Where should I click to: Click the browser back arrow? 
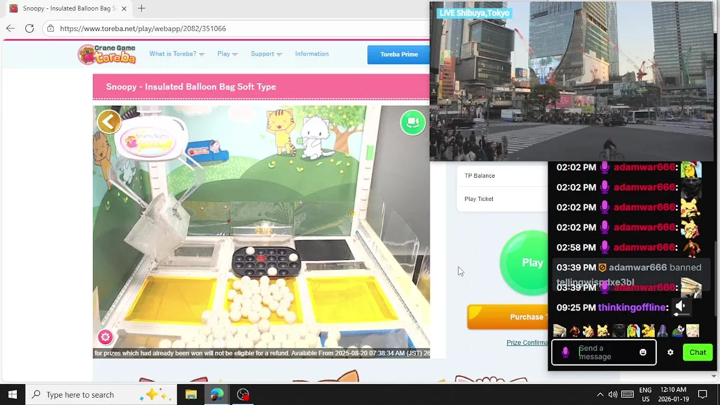pos(11,28)
